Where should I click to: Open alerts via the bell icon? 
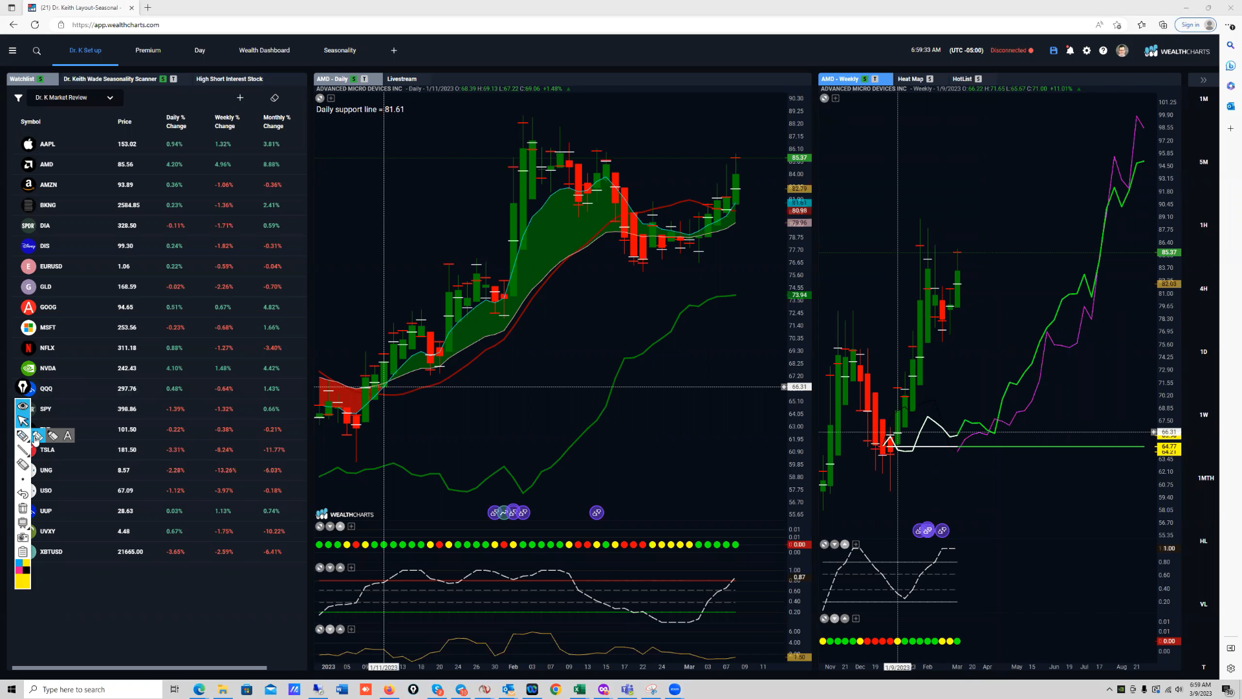(1070, 50)
